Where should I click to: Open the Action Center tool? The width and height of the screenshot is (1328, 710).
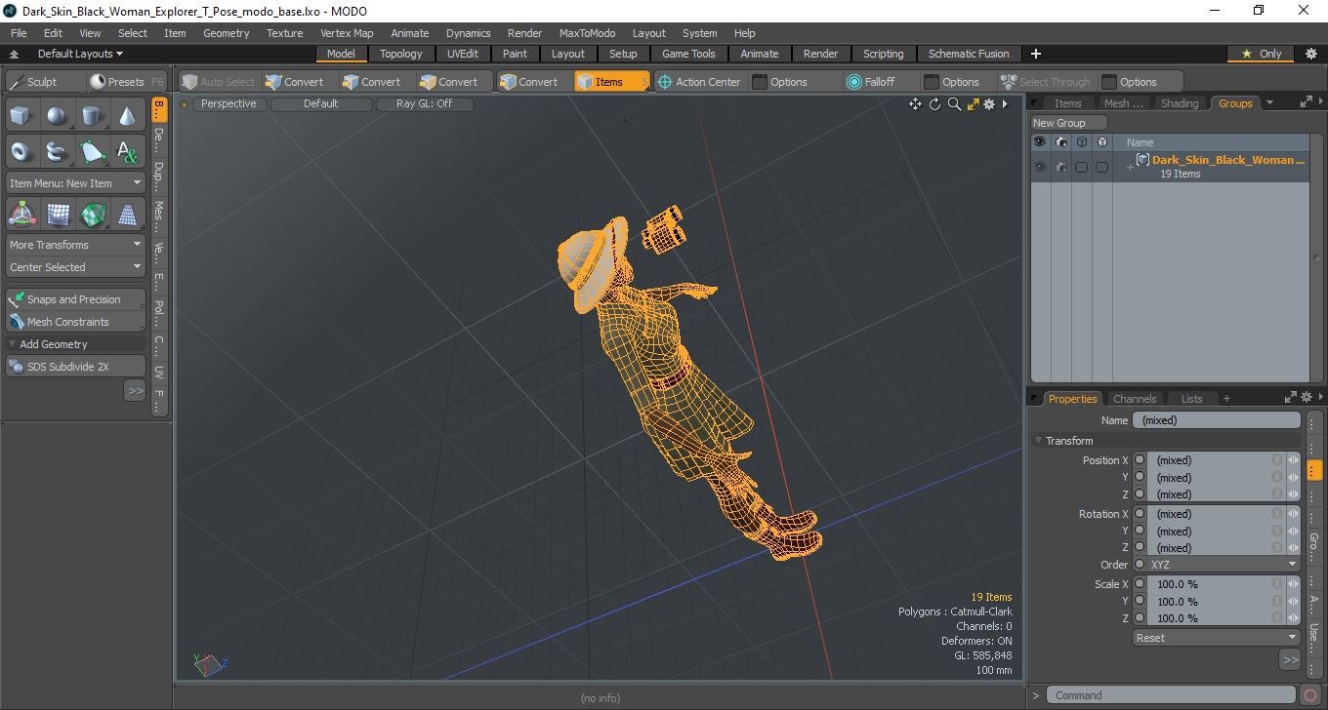(x=699, y=82)
